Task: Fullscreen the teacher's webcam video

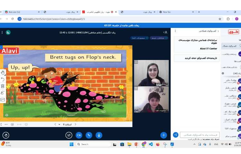Action: pyautogui.click(x=136, y=62)
